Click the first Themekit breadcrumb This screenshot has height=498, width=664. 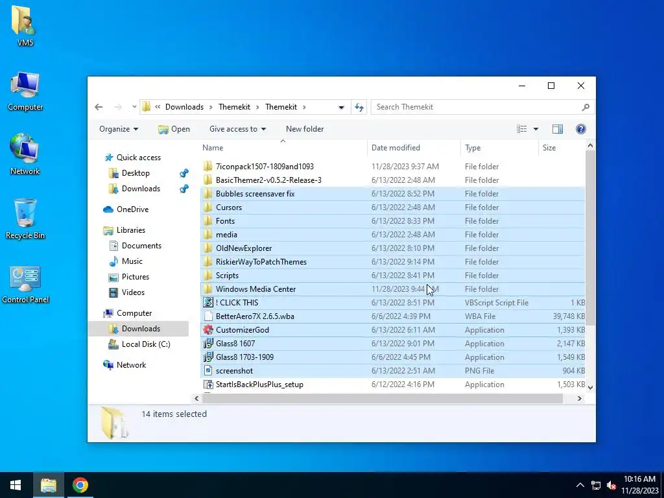pyautogui.click(x=234, y=107)
